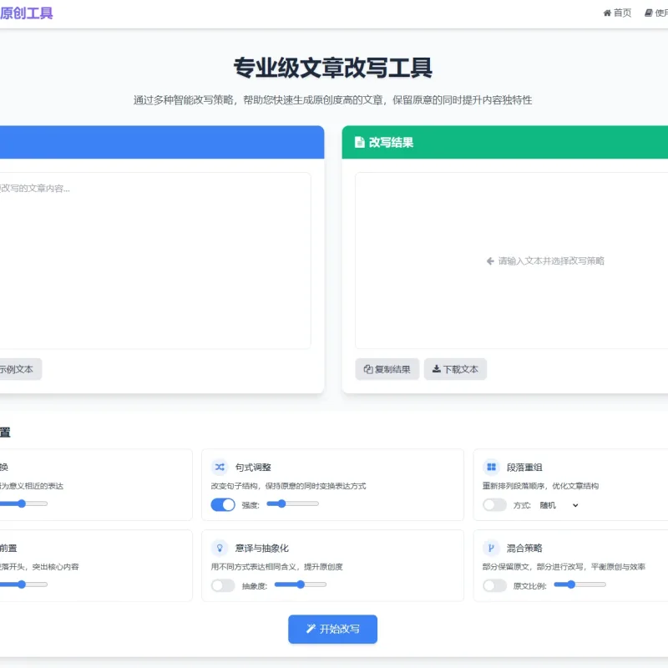Click the 改写结果 panel header

(x=505, y=142)
